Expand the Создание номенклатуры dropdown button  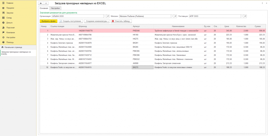tap(97, 21)
